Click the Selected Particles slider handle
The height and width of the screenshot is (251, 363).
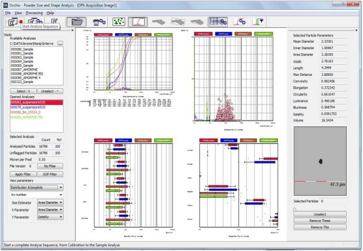[295, 209]
